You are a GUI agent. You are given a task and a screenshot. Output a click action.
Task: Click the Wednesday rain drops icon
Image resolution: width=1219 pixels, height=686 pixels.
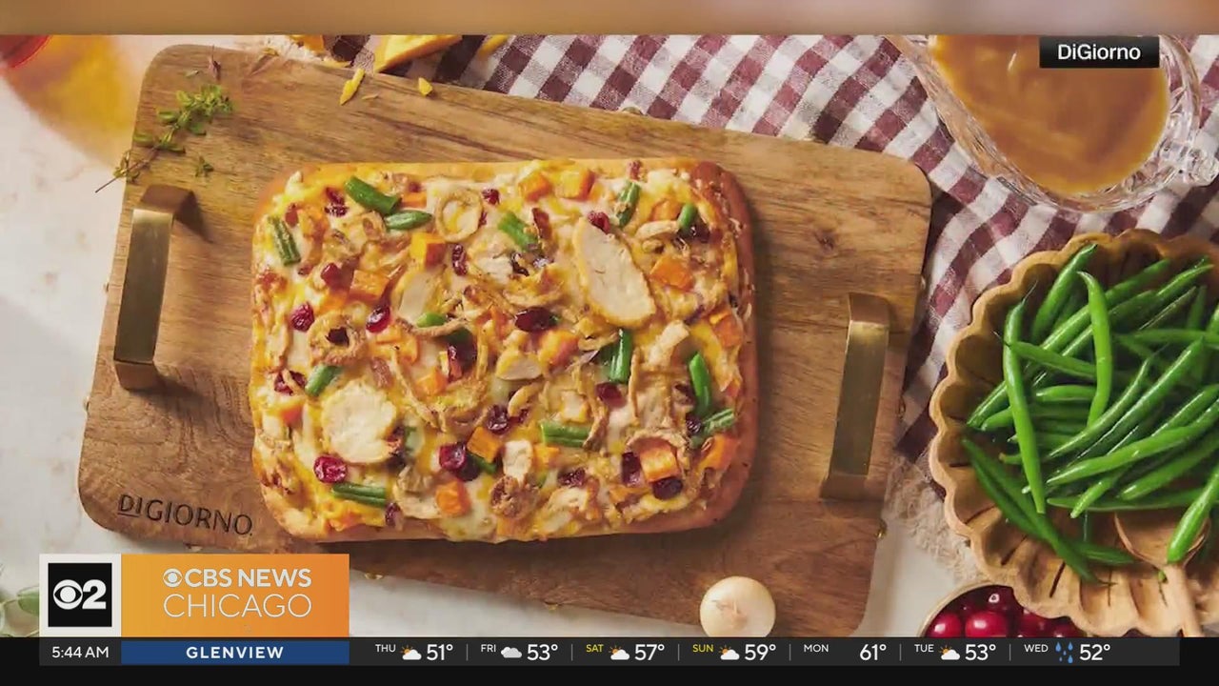coord(1064,653)
